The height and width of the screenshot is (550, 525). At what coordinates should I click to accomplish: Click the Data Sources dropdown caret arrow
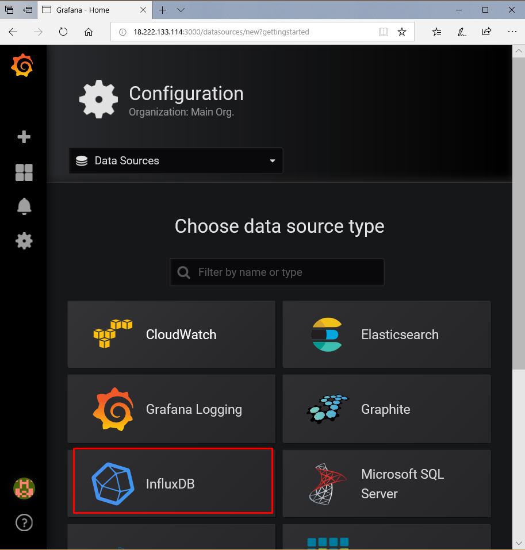pos(273,161)
